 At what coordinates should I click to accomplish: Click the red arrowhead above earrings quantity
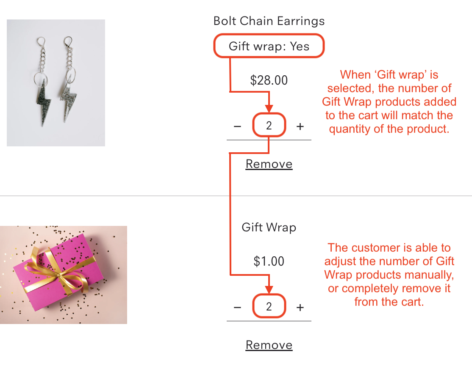pyautogui.click(x=269, y=108)
